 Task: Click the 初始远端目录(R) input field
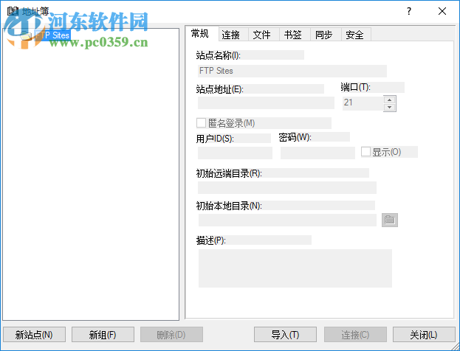click(287, 187)
